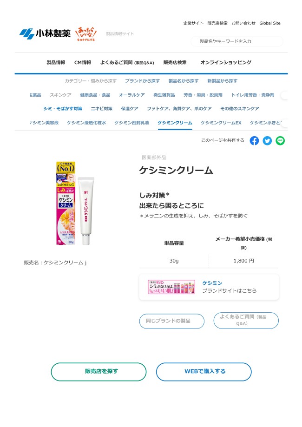Share page via Twitter icon
This screenshot has height=427, width=302.
[x=267, y=141]
